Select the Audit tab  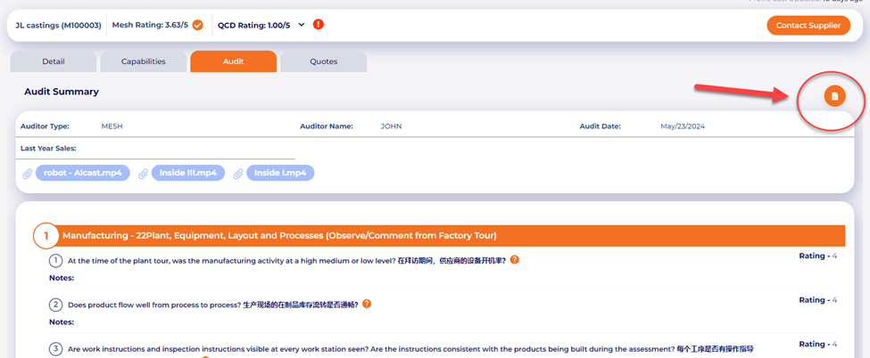[233, 61]
